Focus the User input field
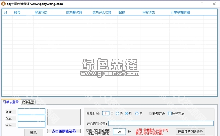The image size is (220, 136). pos(32,111)
